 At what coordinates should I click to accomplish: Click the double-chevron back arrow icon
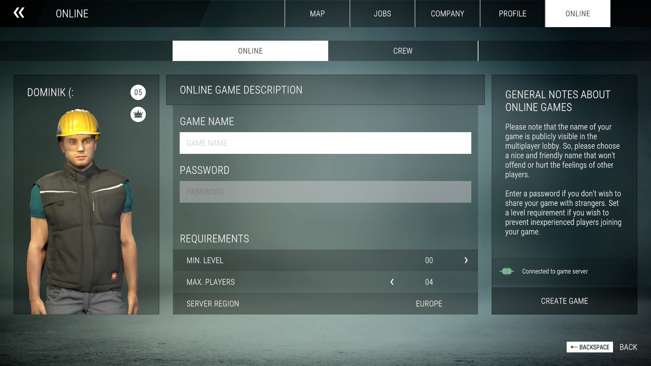coord(19,13)
